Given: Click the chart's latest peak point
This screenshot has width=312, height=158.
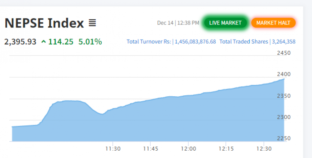Looking at the screenshot, I should (x=284, y=79).
